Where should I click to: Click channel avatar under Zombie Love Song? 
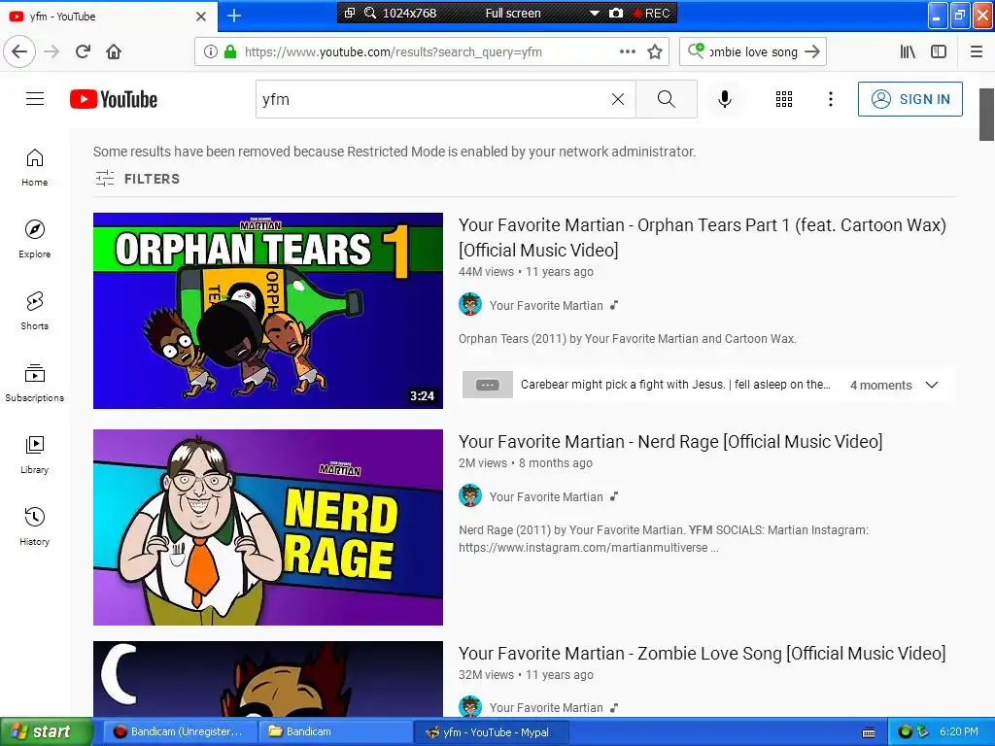coord(470,707)
